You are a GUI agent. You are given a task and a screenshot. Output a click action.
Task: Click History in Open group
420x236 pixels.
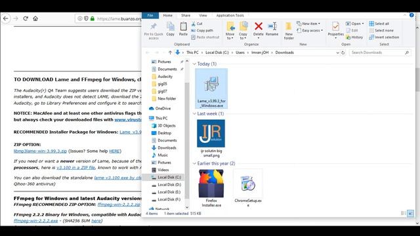(354, 37)
